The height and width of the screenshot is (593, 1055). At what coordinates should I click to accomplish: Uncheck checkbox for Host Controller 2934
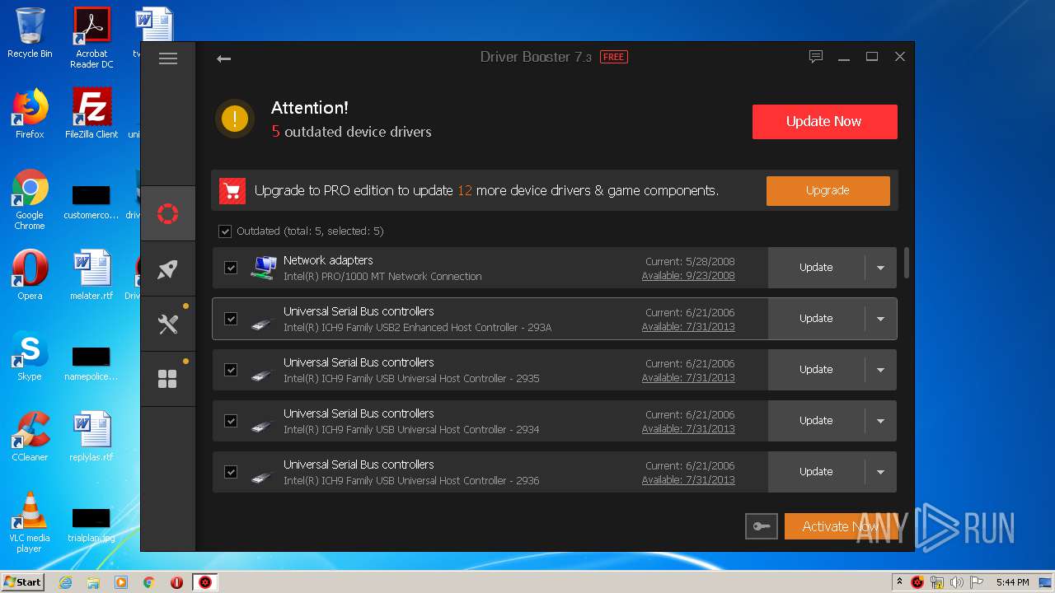click(x=231, y=421)
